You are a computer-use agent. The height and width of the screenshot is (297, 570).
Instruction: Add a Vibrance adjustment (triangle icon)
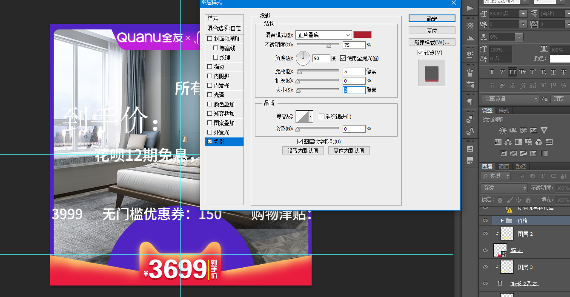(544, 131)
